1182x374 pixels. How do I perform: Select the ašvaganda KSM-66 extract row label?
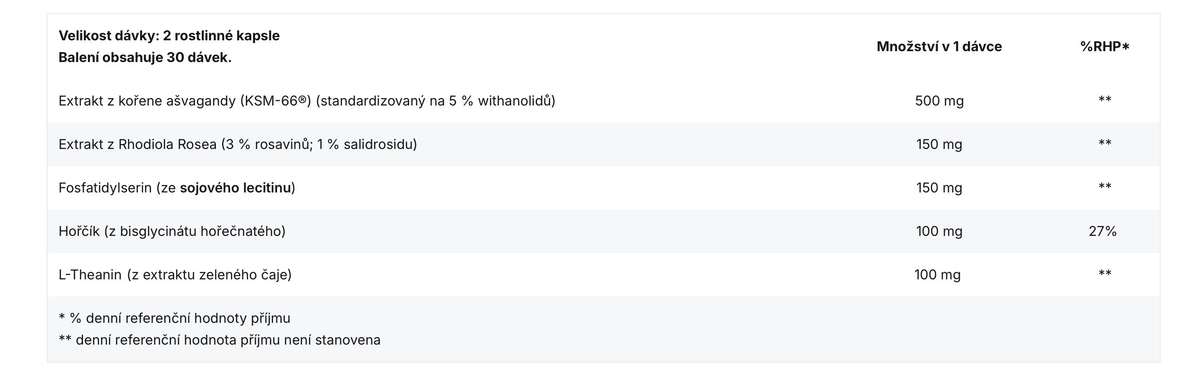(x=307, y=101)
